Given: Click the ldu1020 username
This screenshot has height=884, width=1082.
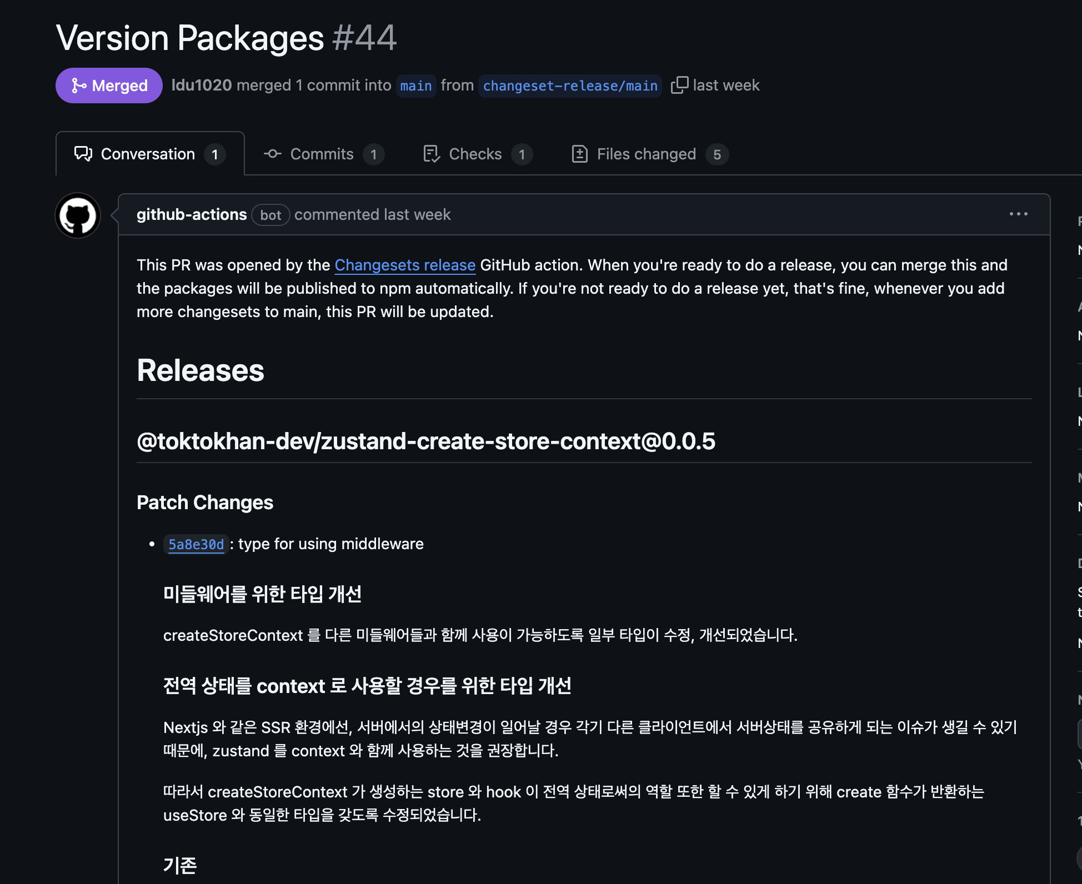Looking at the screenshot, I should (201, 85).
